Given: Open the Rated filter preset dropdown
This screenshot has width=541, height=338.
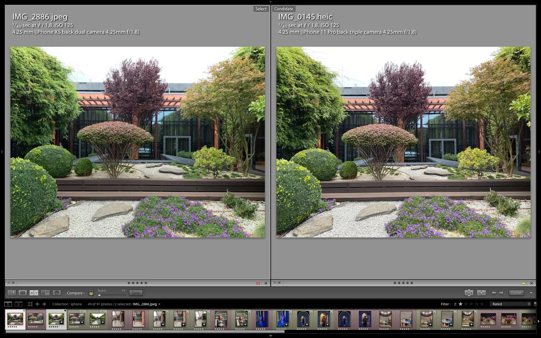Looking at the screenshot, I should point(511,304).
